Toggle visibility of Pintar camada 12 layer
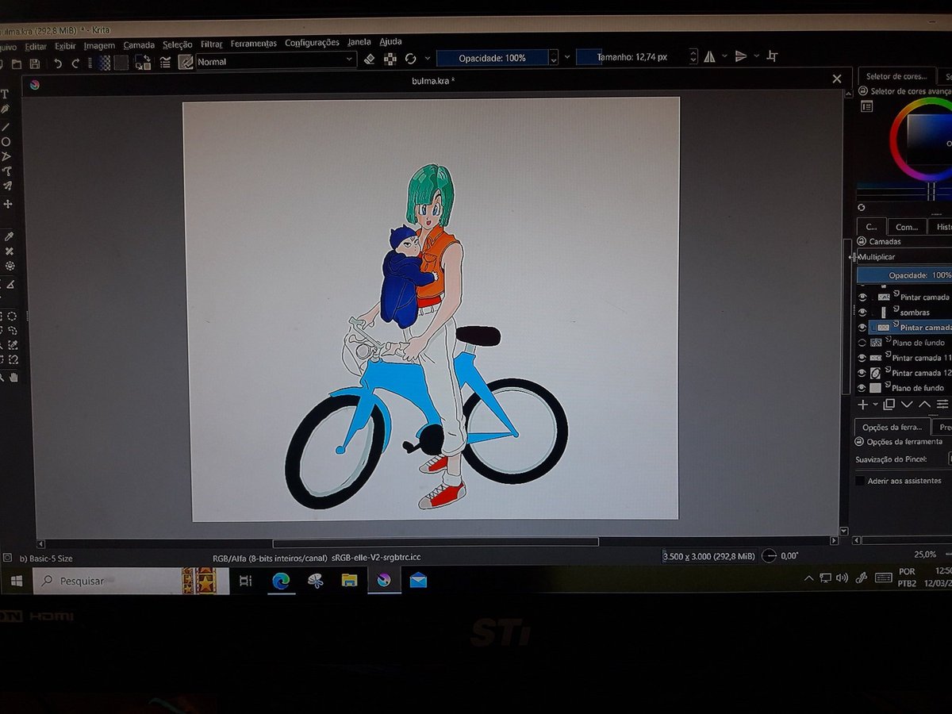The height and width of the screenshot is (714, 952). click(862, 373)
